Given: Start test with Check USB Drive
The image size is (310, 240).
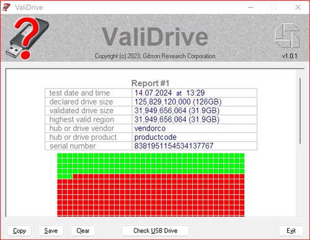Looking at the screenshot, I should point(156,231).
